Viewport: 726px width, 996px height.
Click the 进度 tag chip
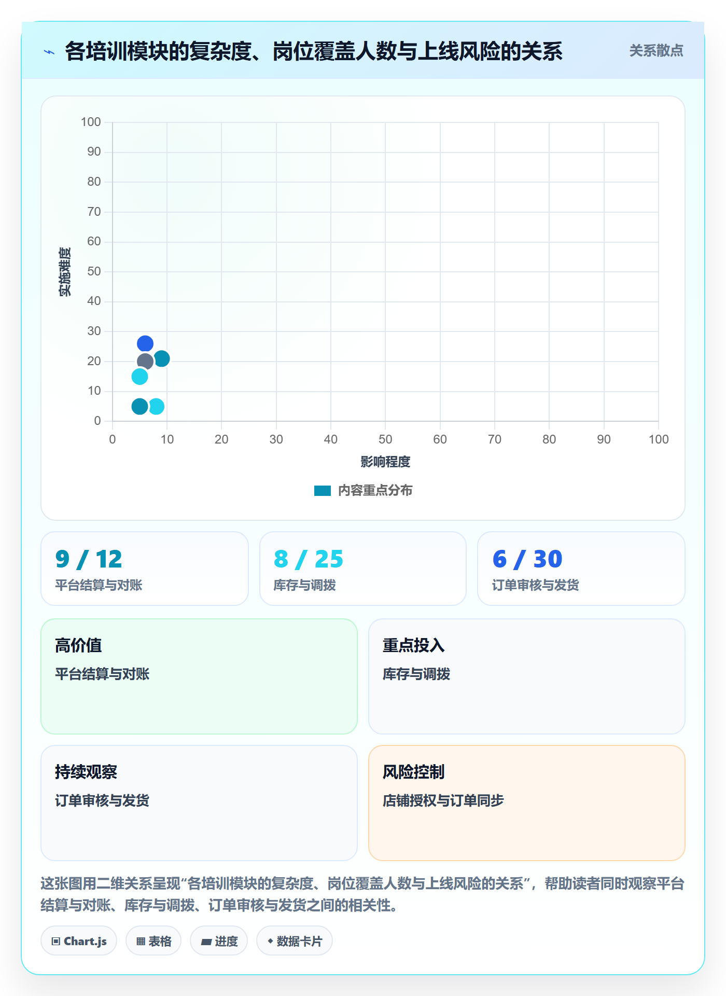pos(219,941)
